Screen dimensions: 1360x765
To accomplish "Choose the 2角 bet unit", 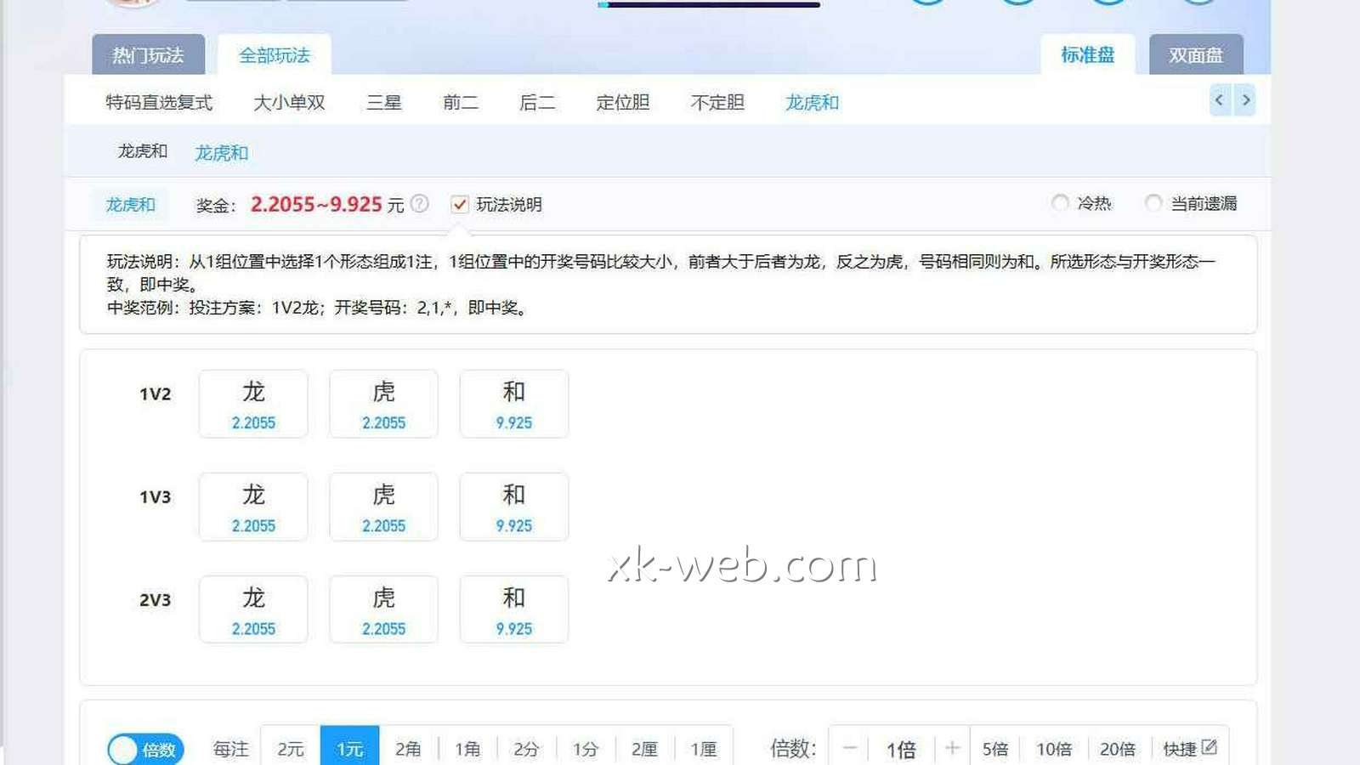I will 408,748.
